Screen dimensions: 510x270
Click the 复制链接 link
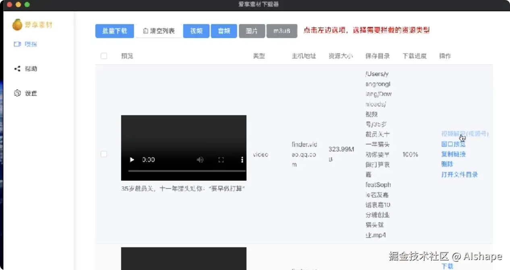(x=453, y=154)
